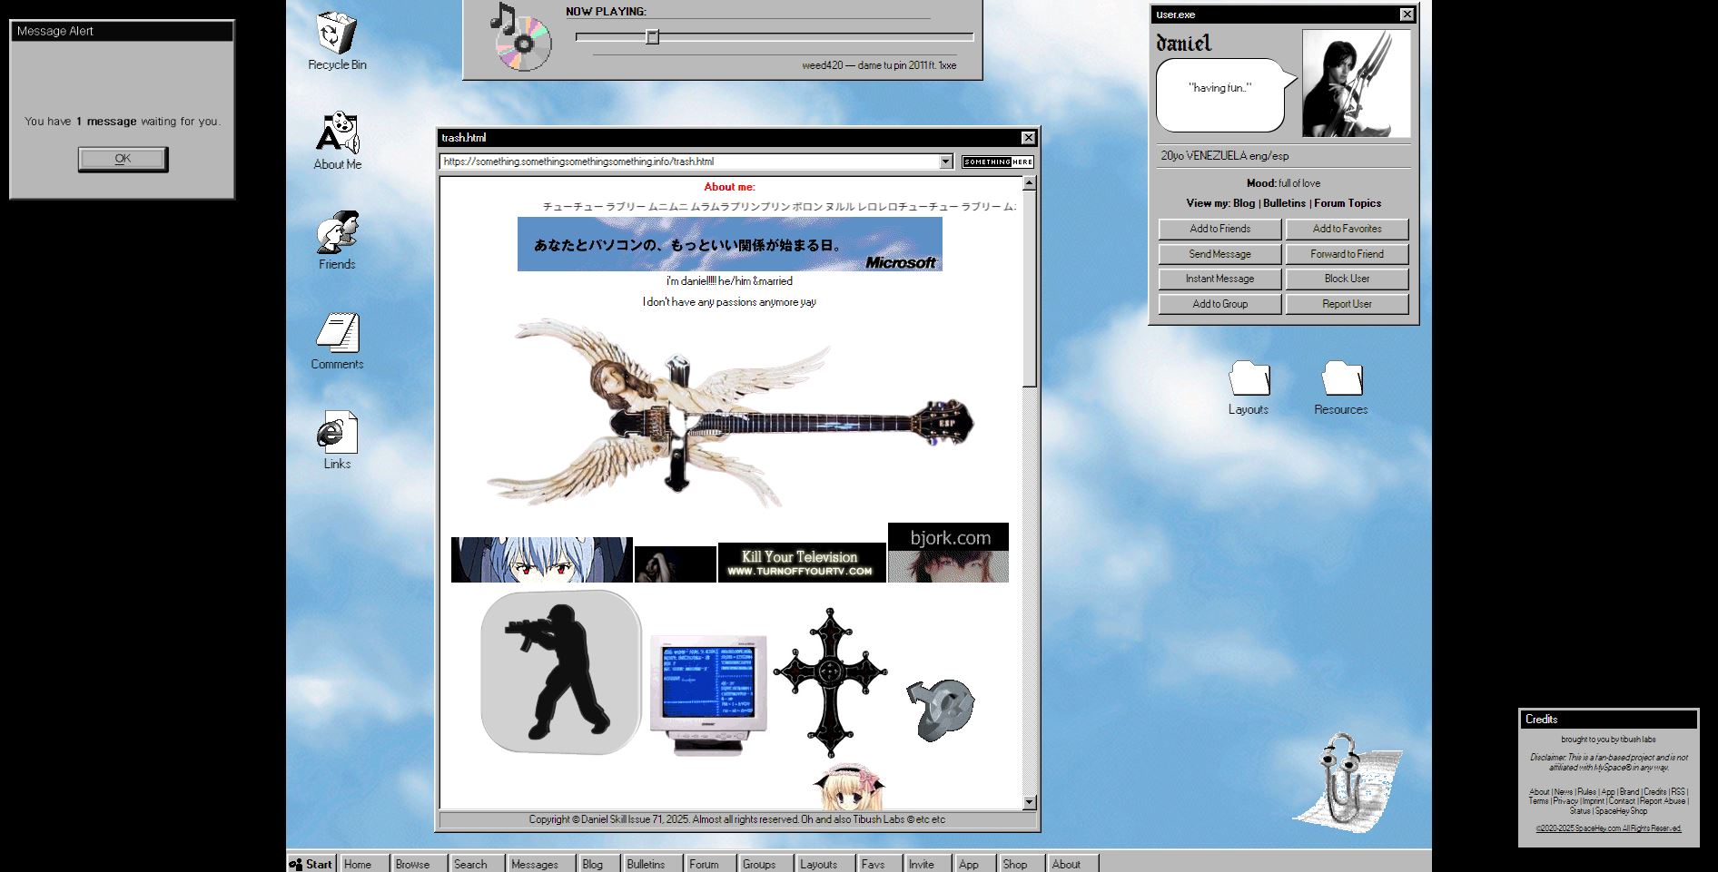Click the blue-haired anime girl banner

tap(542, 560)
